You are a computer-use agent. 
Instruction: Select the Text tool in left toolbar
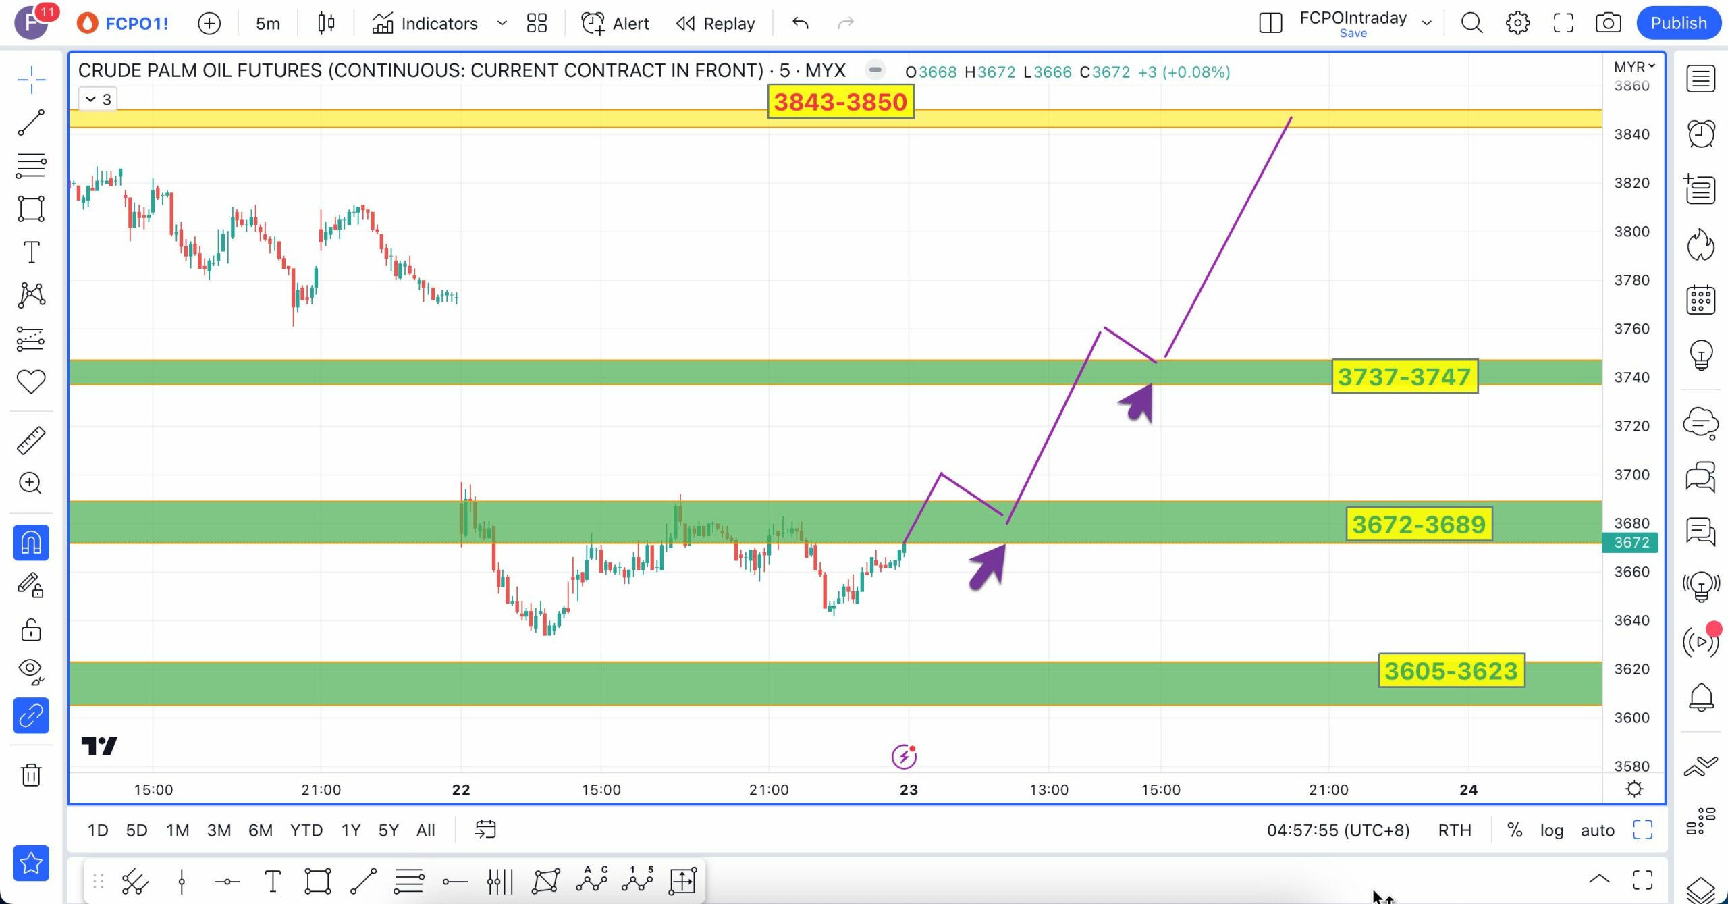[31, 252]
